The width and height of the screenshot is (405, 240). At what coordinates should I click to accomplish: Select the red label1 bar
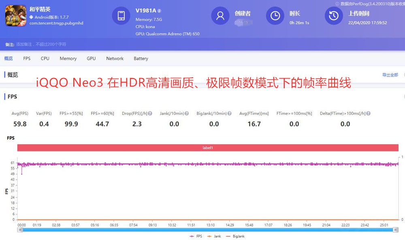tap(208, 148)
